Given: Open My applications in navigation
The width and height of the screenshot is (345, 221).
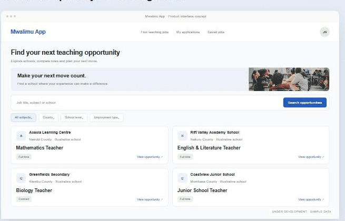Looking at the screenshot, I should 188,32.
